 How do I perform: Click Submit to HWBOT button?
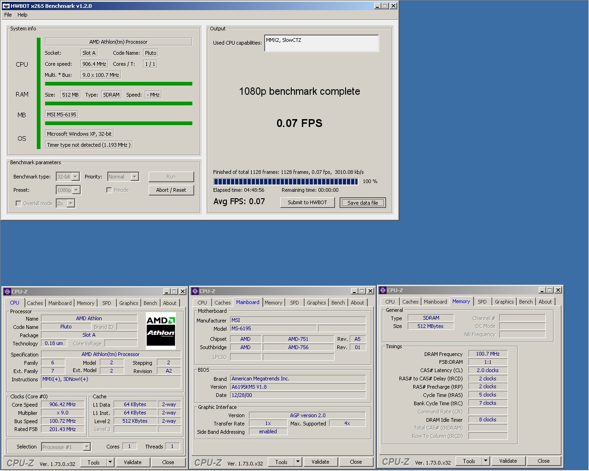(x=307, y=202)
